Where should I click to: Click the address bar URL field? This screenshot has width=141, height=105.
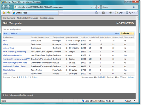(x=53, y=7)
